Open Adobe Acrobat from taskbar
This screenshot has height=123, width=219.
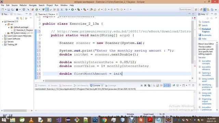click(x=150, y=120)
